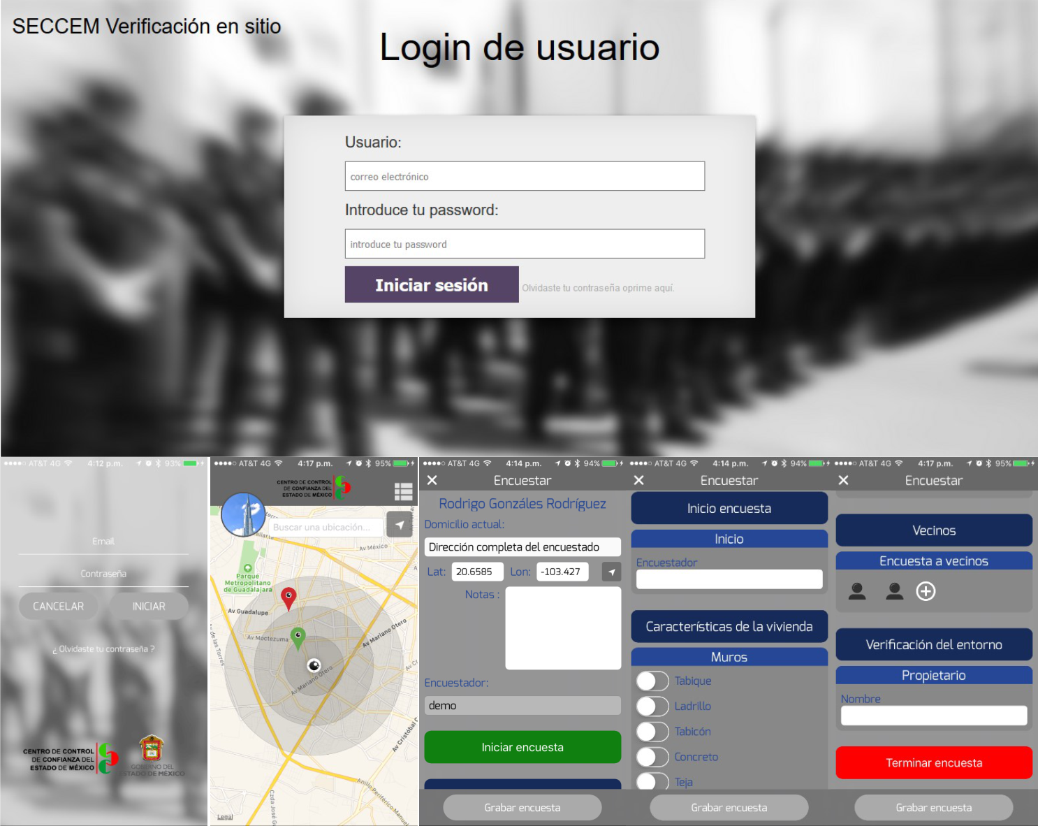Click the Olvidaste tu contraseña oprime aquí link
The height and width of the screenshot is (826, 1038).
[x=598, y=288]
